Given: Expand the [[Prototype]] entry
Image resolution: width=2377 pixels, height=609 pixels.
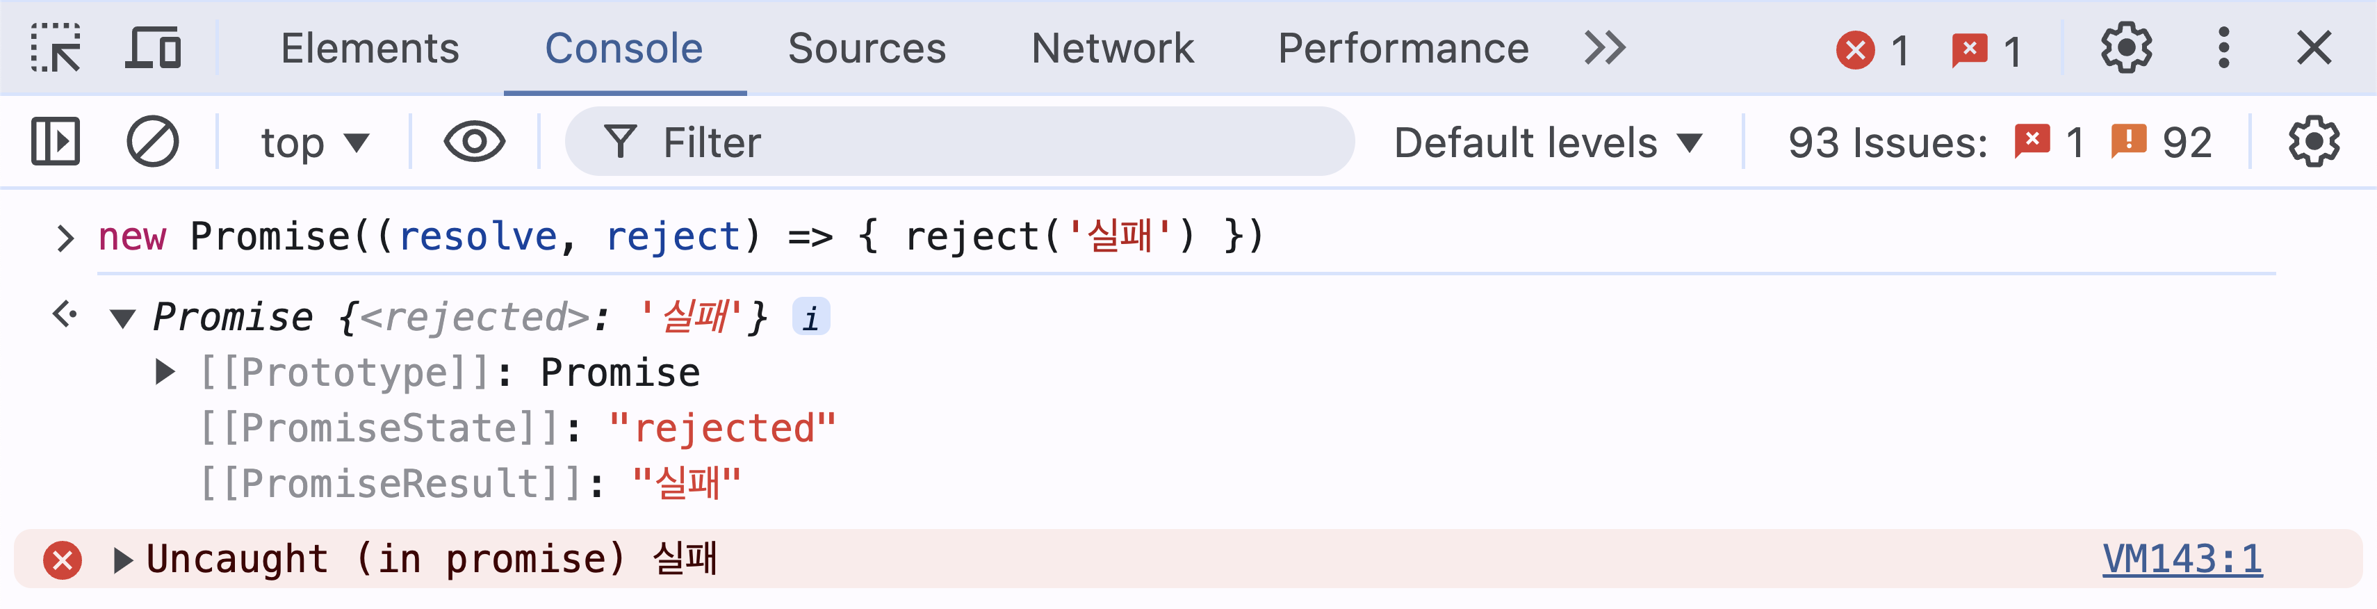Looking at the screenshot, I should click(165, 373).
